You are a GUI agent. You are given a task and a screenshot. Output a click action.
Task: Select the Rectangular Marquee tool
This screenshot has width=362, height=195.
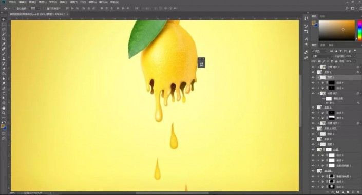click(4, 25)
